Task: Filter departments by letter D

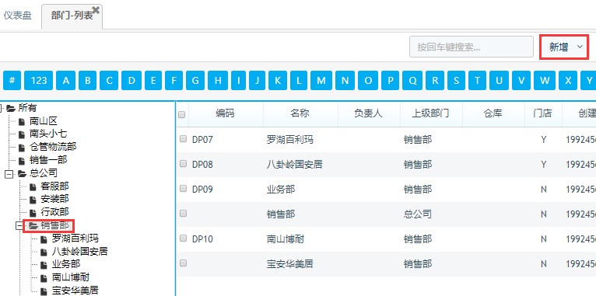Action: coord(131,81)
